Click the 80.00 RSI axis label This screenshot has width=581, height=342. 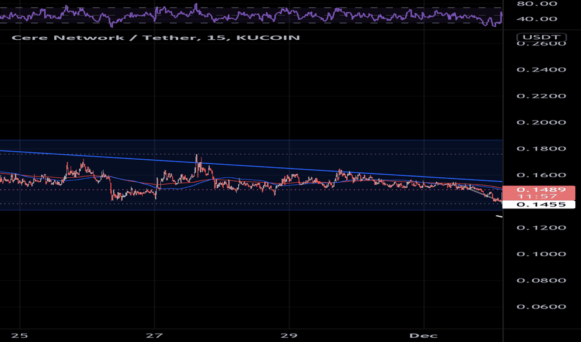click(537, 4)
